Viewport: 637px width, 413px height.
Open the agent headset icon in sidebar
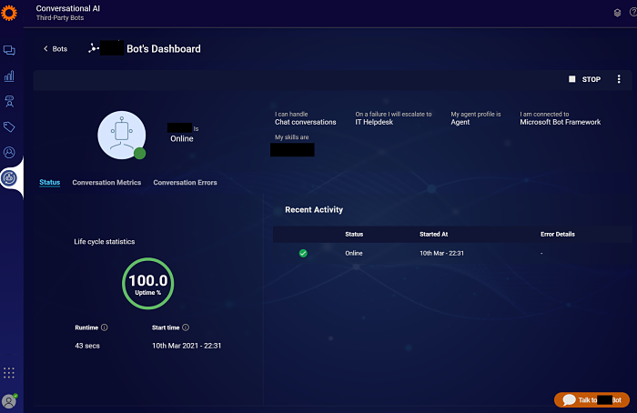pos(9,102)
